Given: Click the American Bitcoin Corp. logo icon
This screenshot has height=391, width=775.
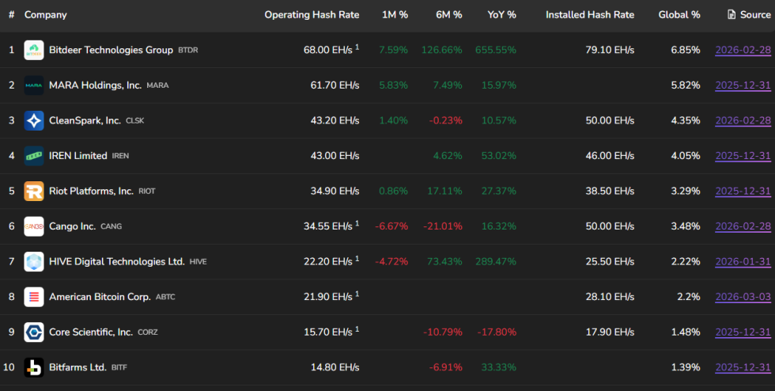Looking at the screenshot, I should tap(33, 297).
